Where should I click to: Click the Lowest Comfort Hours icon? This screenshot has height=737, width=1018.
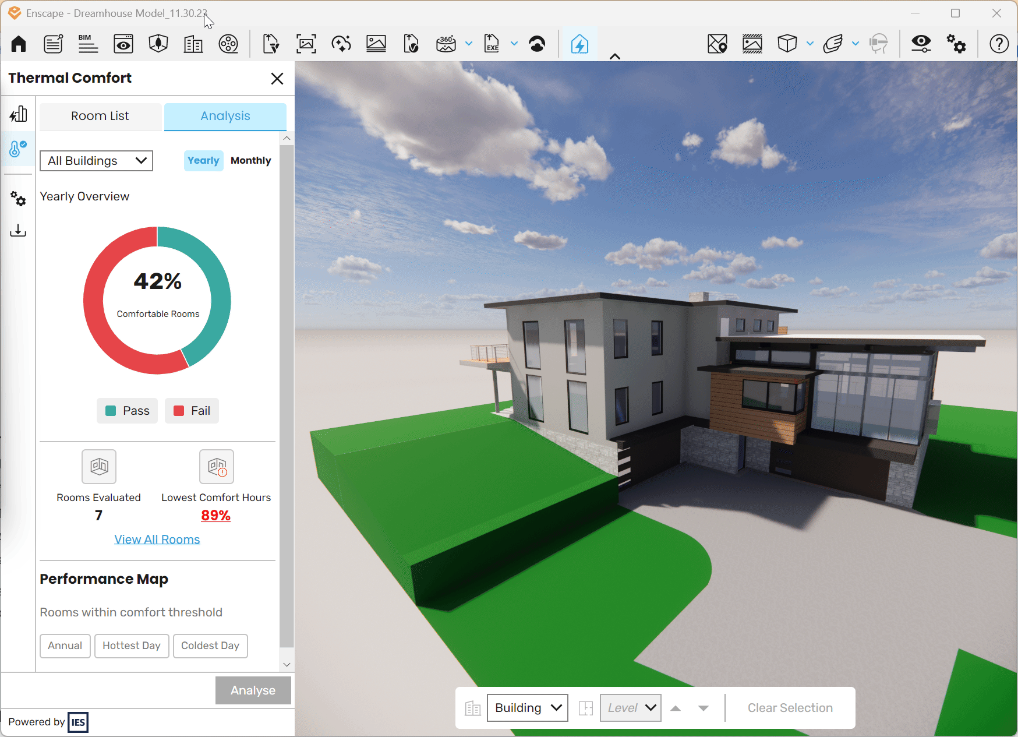[x=217, y=467]
